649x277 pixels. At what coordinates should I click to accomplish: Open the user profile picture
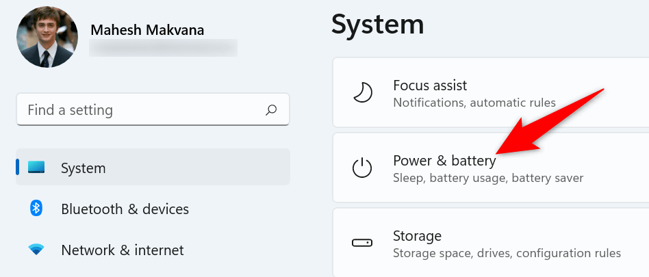point(47,38)
